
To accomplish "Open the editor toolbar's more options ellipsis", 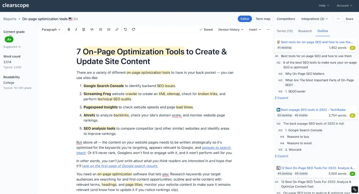I will 268,30.
